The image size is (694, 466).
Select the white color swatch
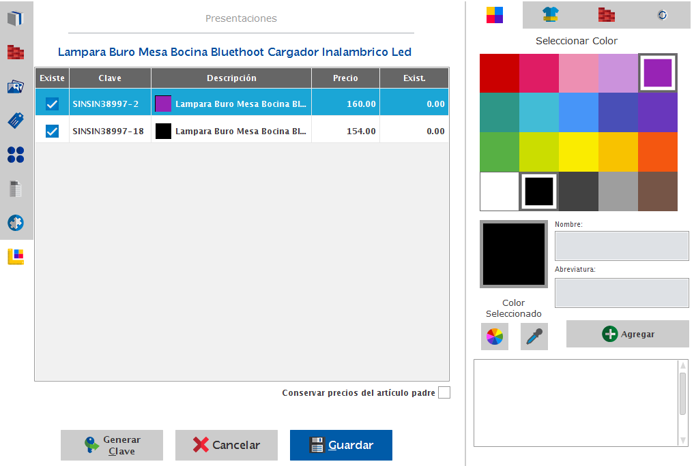point(500,191)
